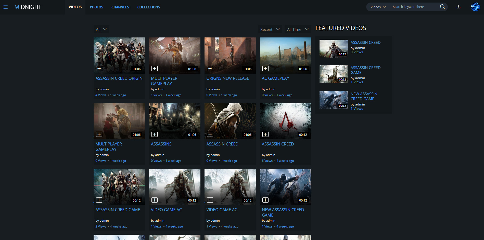Click '6 Views' under ASSASSIN CREED
484x240 pixels.
267,161
